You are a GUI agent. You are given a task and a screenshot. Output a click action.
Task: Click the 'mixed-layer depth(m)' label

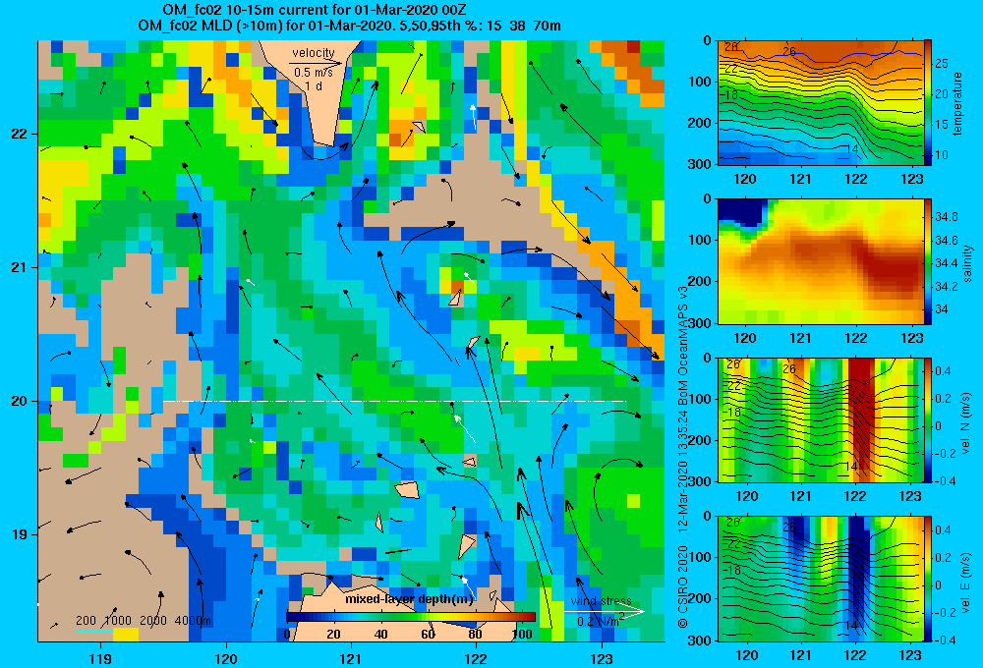409,599
